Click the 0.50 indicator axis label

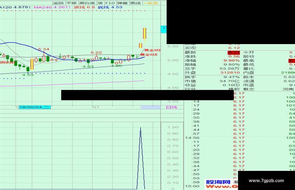pyautogui.click(x=173, y=158)
